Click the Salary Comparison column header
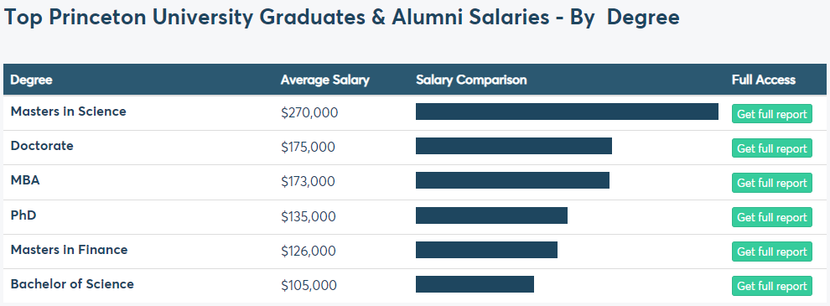The height and width of the screenshot is (306, 830). 471,80
